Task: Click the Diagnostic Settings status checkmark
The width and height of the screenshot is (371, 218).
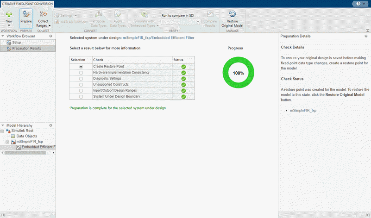Action: tap(183, 79)
